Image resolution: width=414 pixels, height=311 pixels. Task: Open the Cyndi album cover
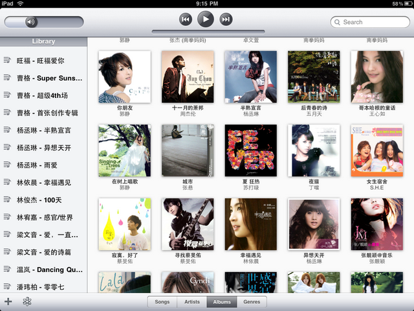click(188, 282)
